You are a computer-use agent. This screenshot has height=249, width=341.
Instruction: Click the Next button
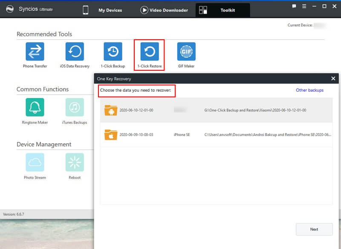click(314, 229)
